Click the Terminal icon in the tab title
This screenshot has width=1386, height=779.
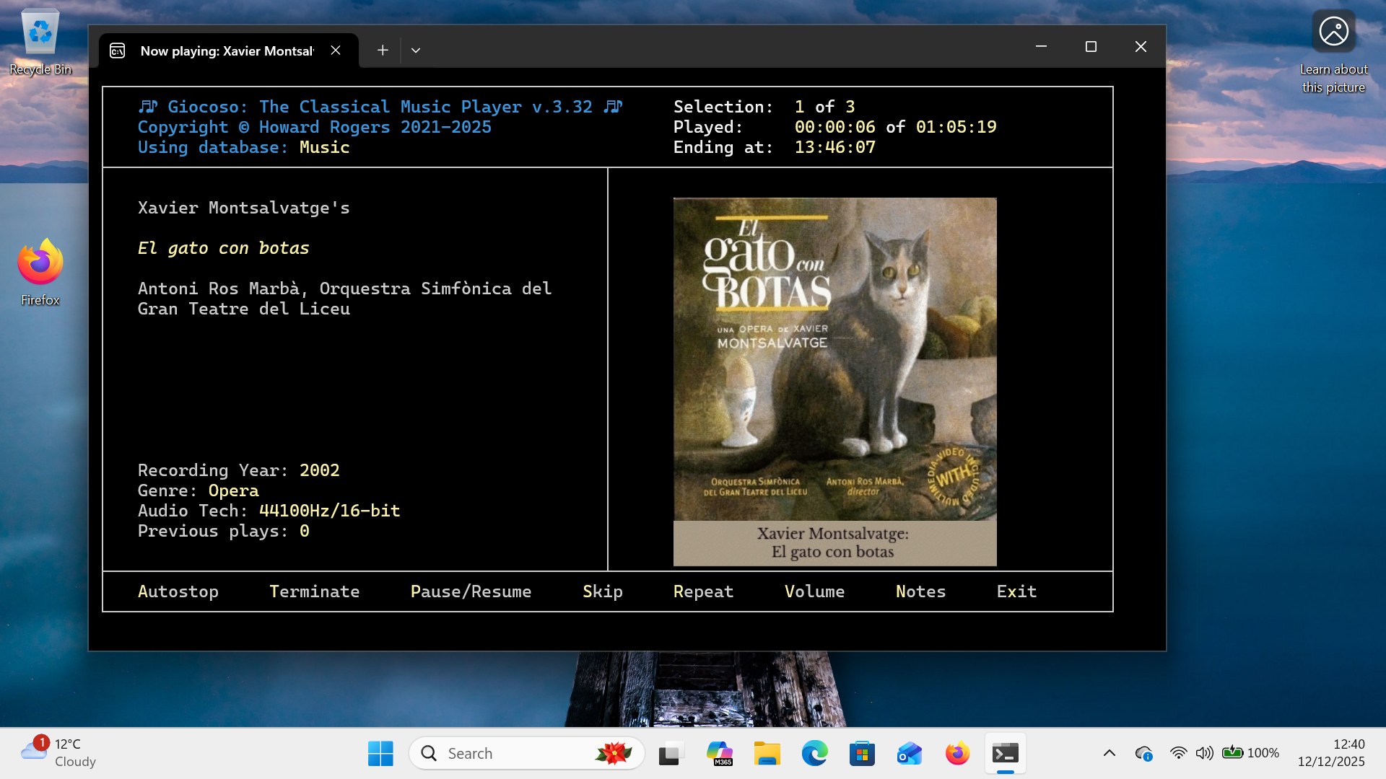coord(118,50)
